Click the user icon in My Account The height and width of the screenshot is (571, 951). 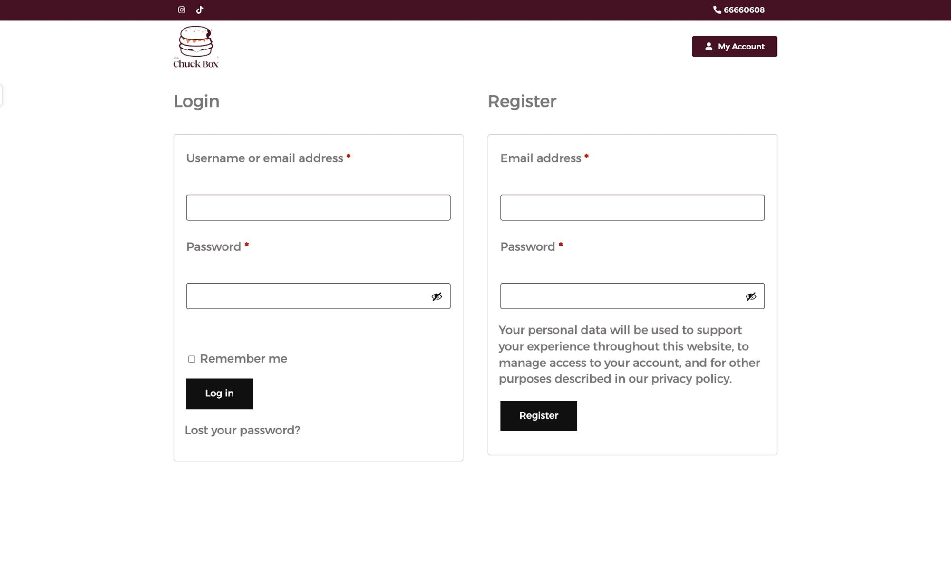708,47
